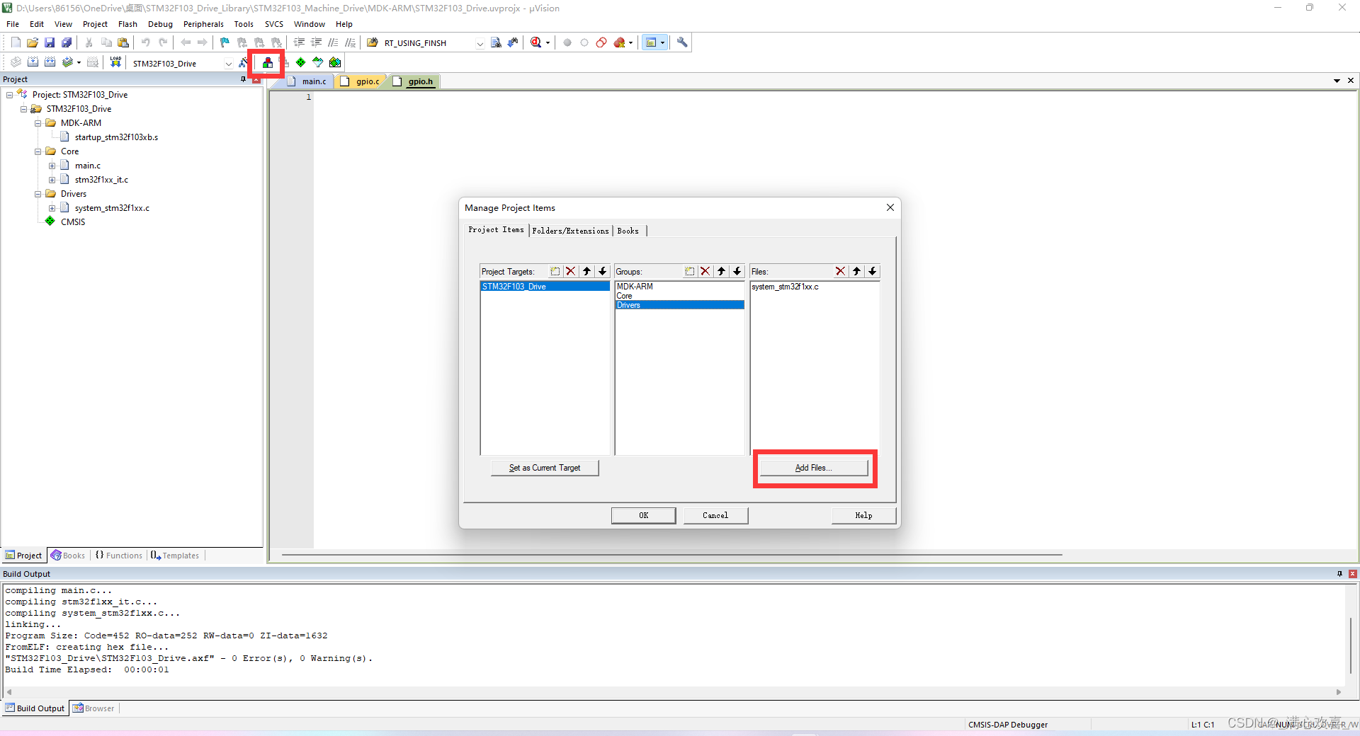The image size is (1360, 736).
Task: Collapse the MDK-ARM folder in the project tree
Action: [x=38, y=123]
